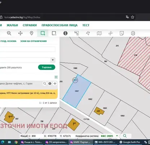
Task: Switch to ЗОНИ НА ОГРАНИЧЕНИЯ tab
Action: 33,41
